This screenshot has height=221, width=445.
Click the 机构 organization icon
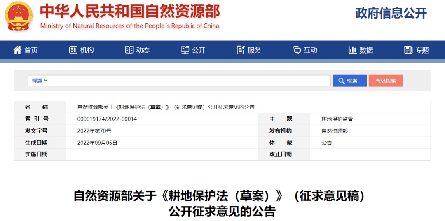tap(73, 50)
